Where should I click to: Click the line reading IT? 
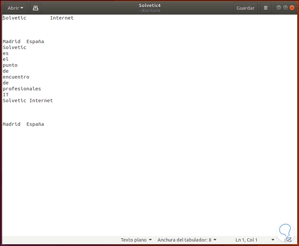6,95
